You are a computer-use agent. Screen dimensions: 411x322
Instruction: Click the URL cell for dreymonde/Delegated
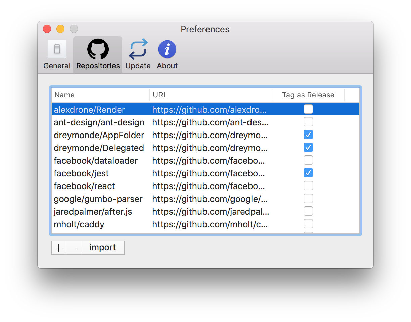coord(211,148)
